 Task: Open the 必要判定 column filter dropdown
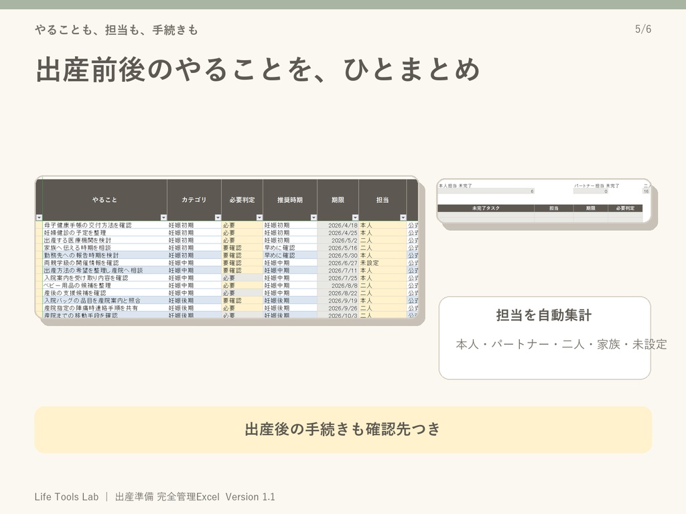click(259, 218)
